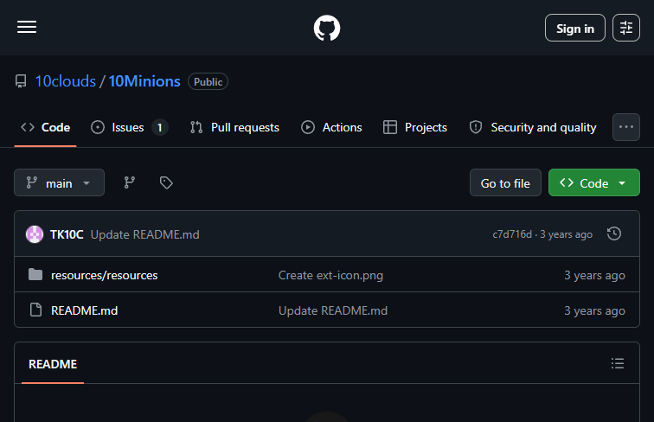This screenshot has width=654, height=422.
Task: Open the resources/resources folder
Action: coord(105,275)
